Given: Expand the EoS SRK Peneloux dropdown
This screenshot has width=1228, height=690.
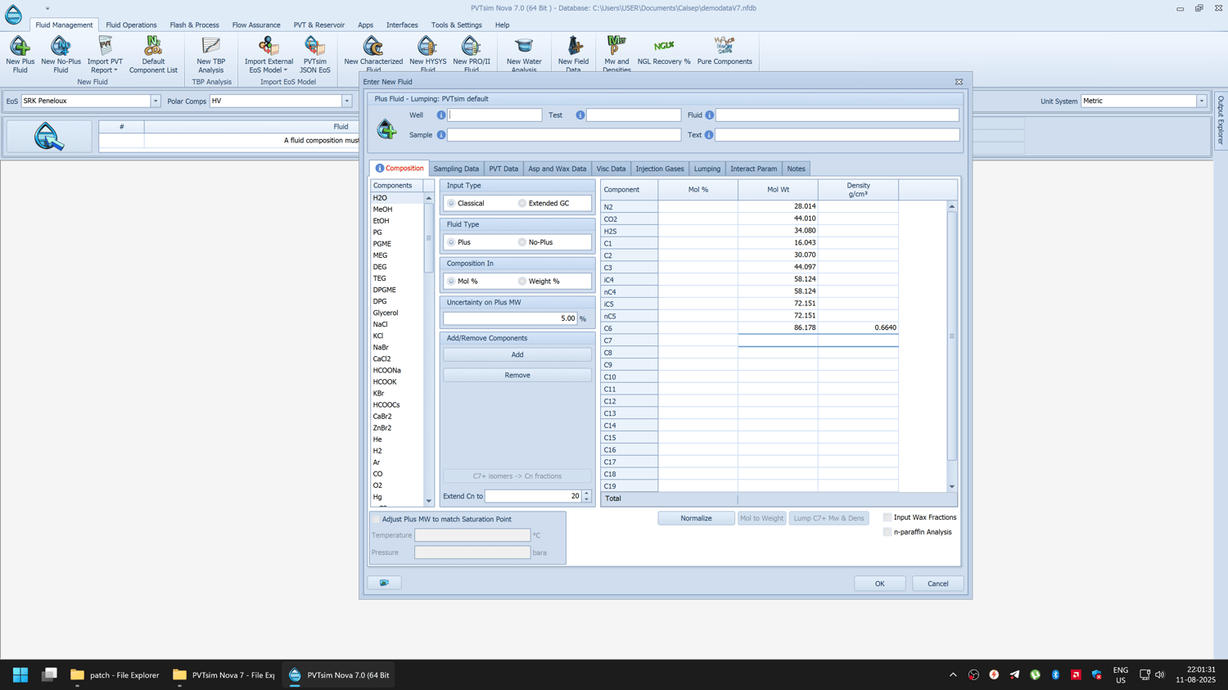Looking at the screenshot, I should pyautogui.click(x=156, y=101).
